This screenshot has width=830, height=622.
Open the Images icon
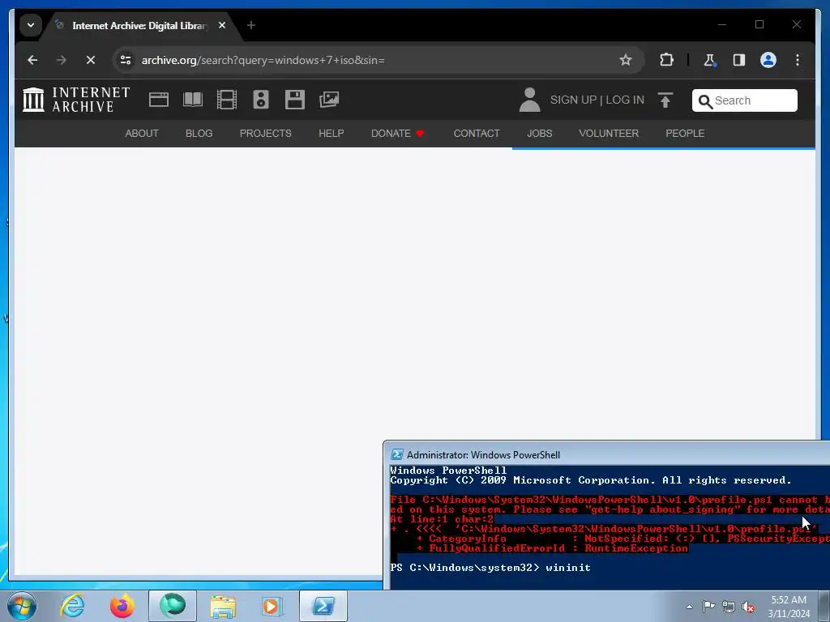point(329,100)
